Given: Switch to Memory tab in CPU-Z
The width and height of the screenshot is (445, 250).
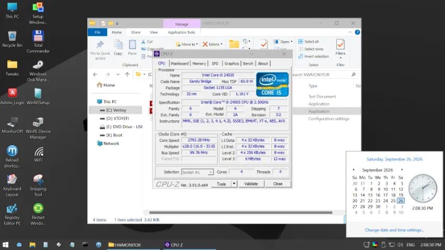Looking at the screenshot, I should click(199, 64).
